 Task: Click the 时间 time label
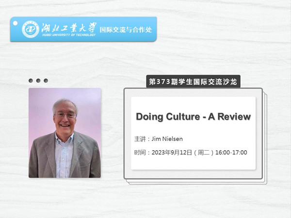(140, 153)
